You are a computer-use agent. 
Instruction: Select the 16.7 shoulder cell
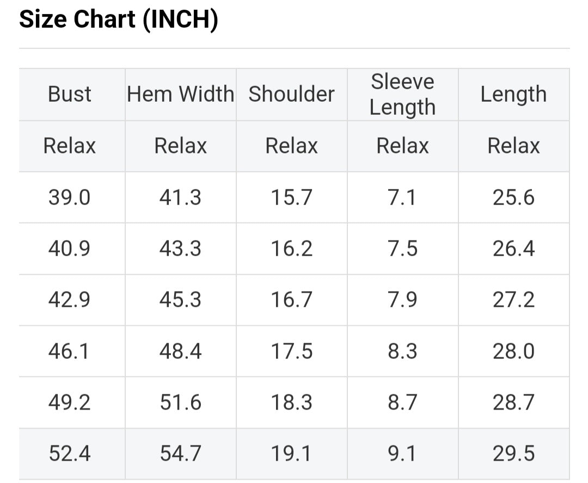292,300
